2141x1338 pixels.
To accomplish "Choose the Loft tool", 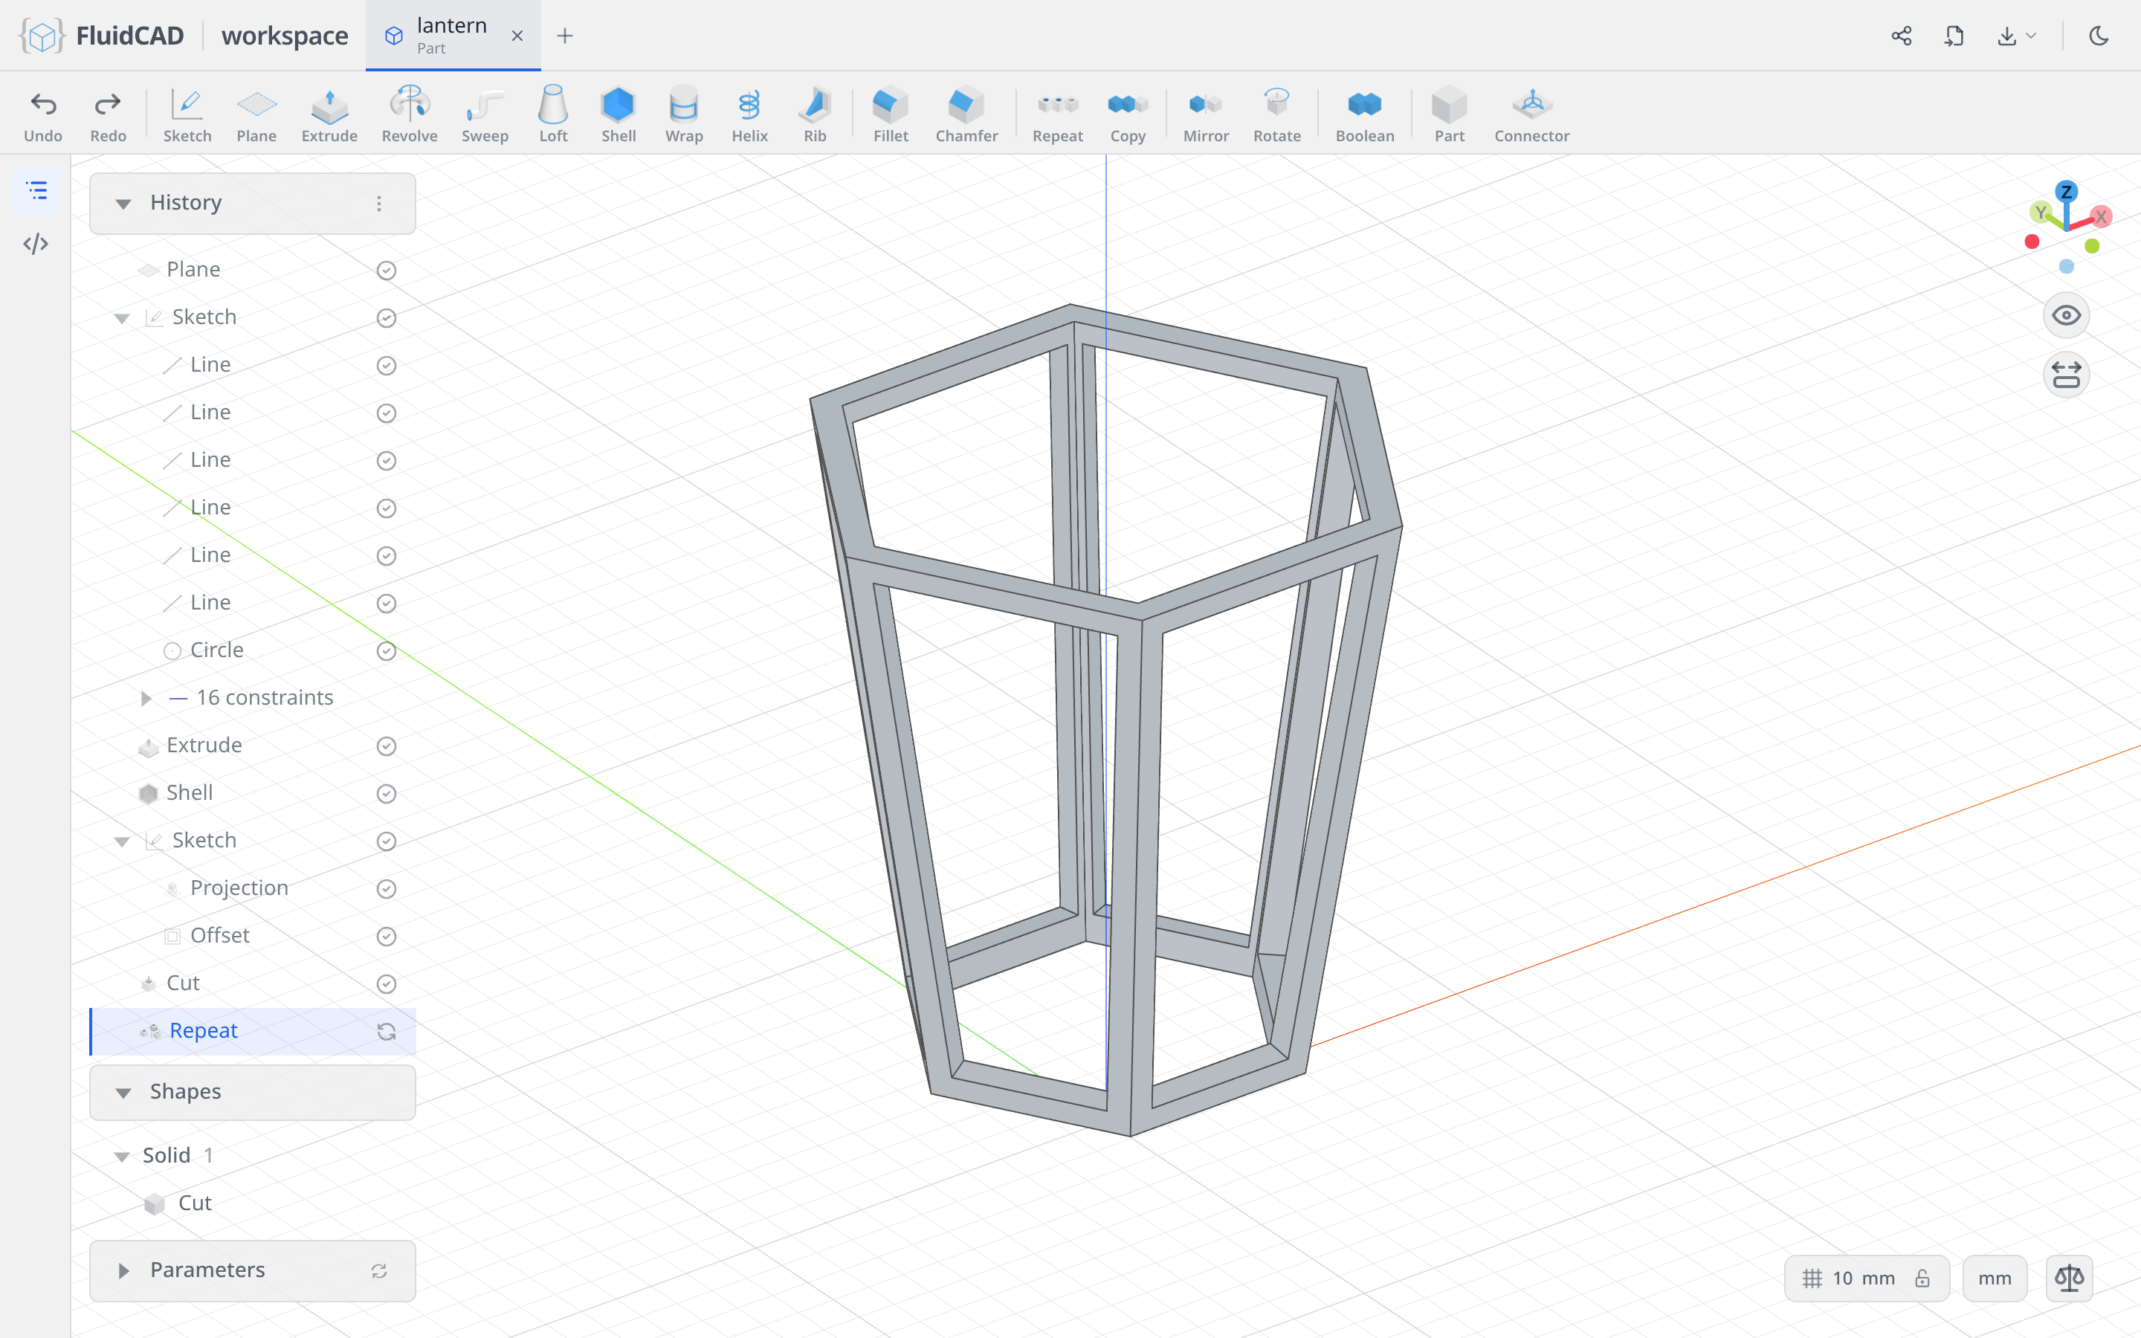I will tap(553, 115).
